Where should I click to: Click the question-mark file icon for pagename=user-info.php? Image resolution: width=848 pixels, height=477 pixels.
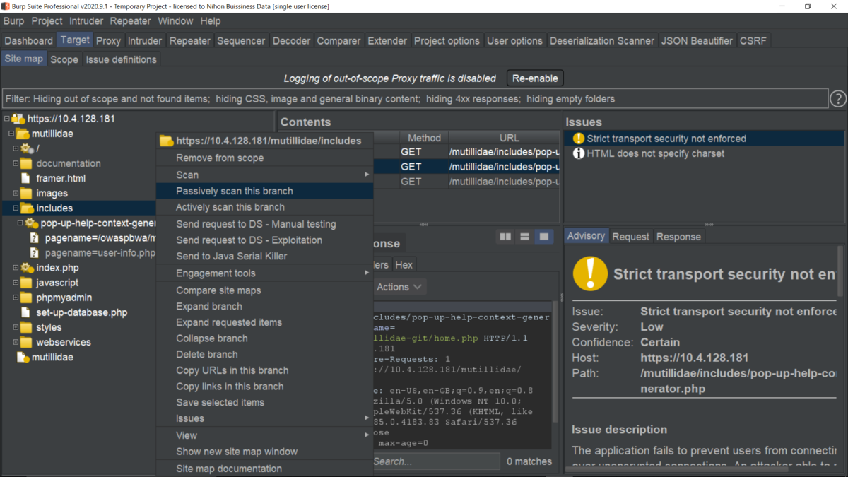[35, 253]
